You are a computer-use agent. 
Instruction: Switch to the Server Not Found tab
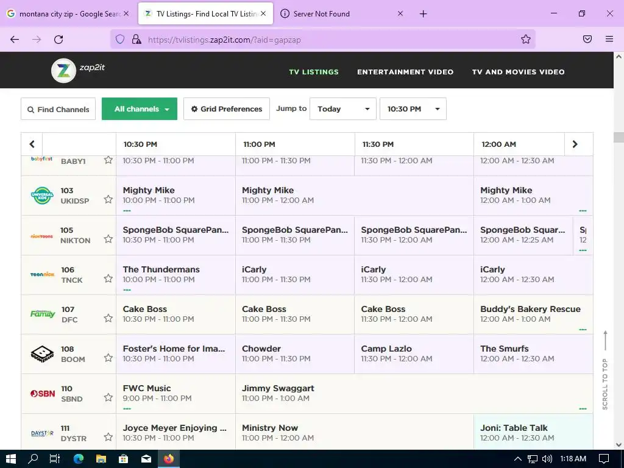[x=341, y=13]
